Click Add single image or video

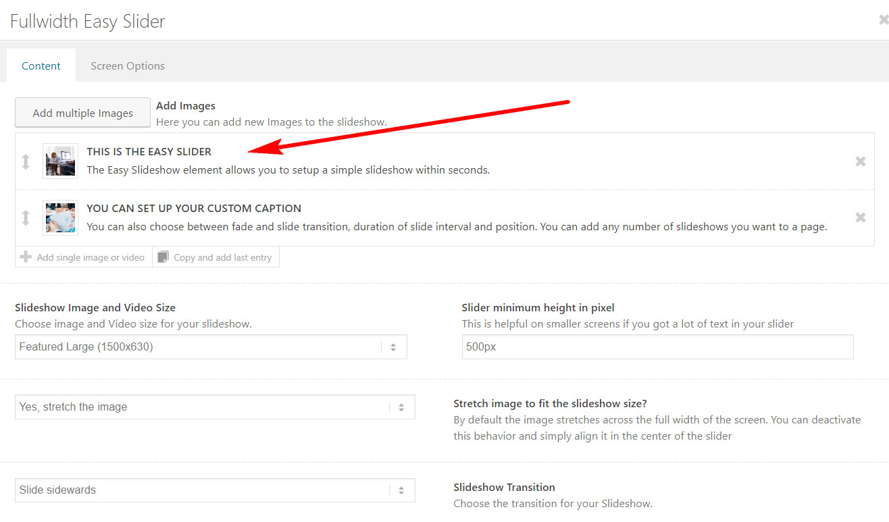pos(84,257)
